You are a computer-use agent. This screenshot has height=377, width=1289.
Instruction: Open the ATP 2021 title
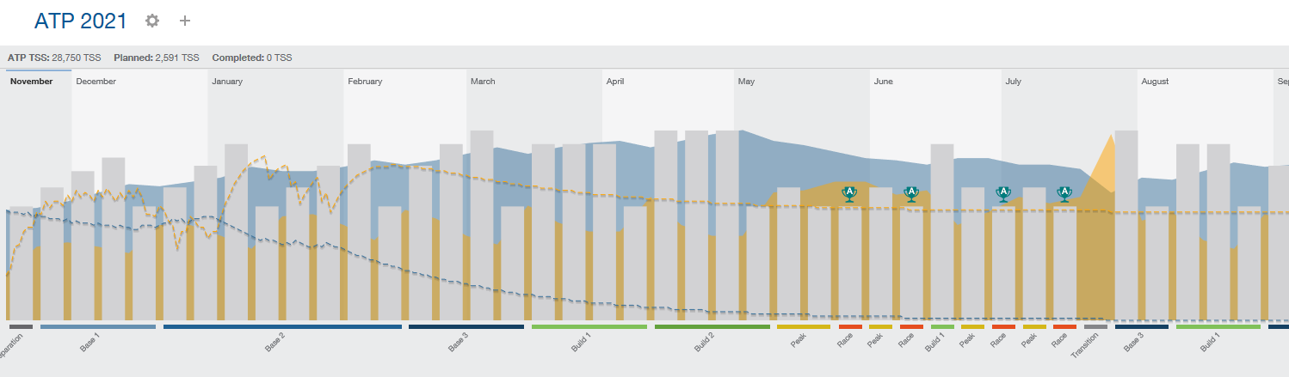tap(81, 21)
